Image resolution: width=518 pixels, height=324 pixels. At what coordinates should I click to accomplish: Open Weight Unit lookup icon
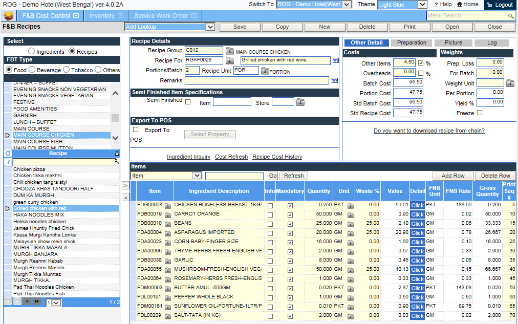tap(510, 83)
